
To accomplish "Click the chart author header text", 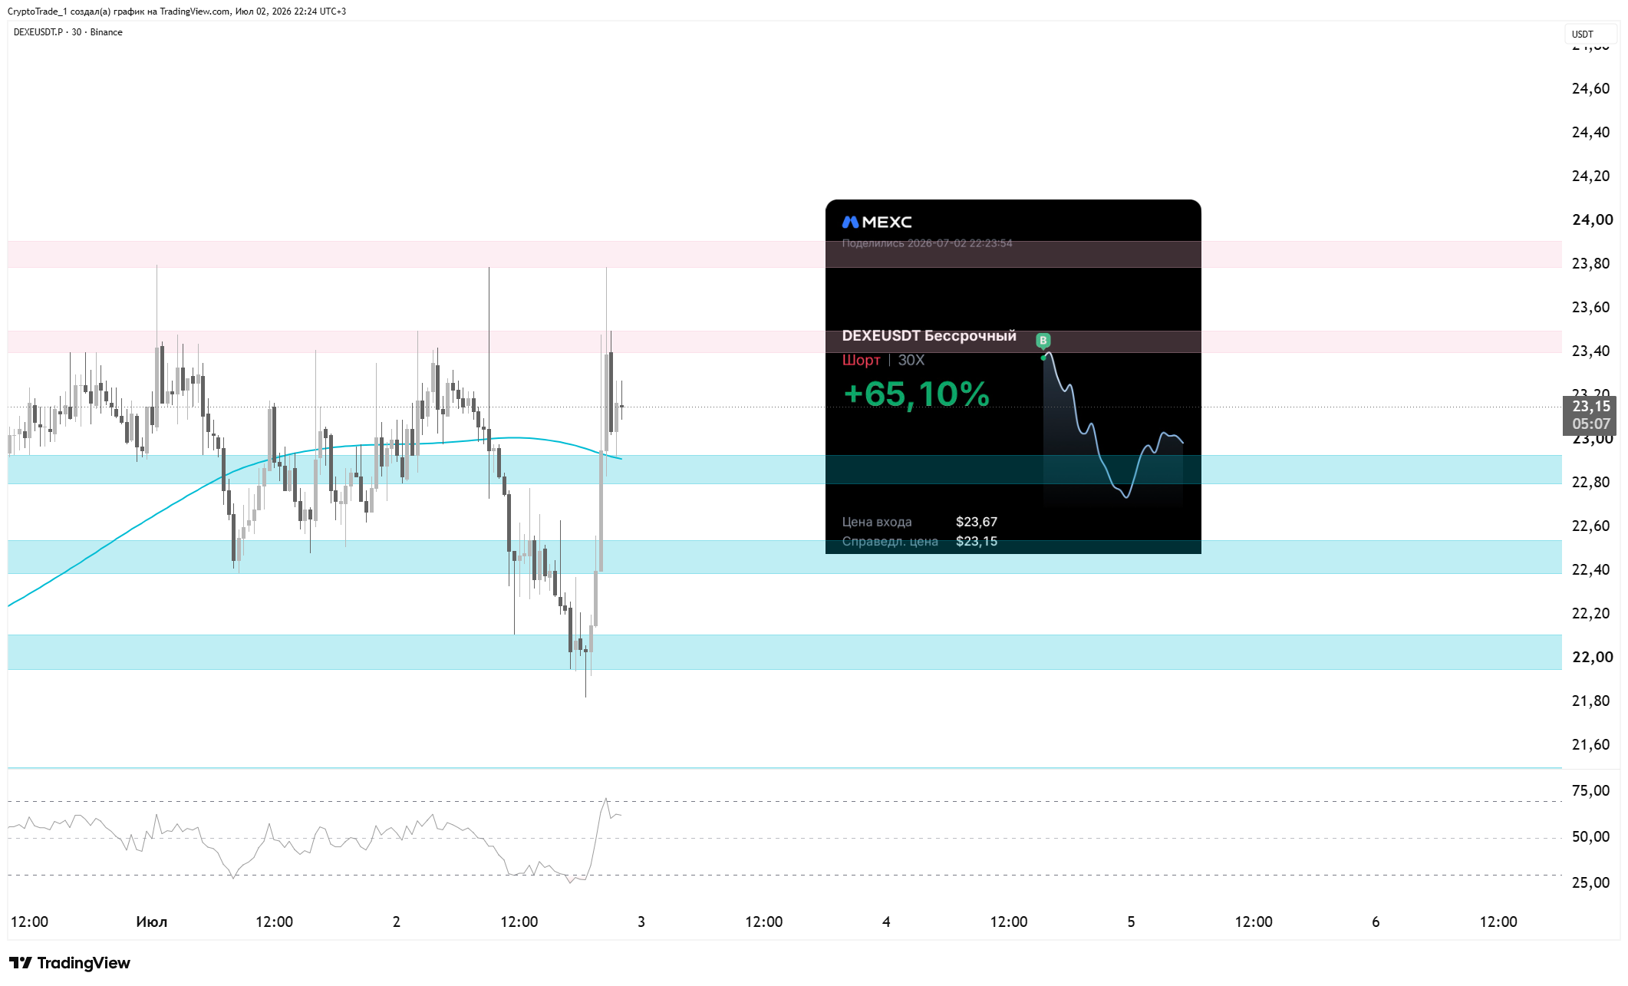I will (176, 11).
